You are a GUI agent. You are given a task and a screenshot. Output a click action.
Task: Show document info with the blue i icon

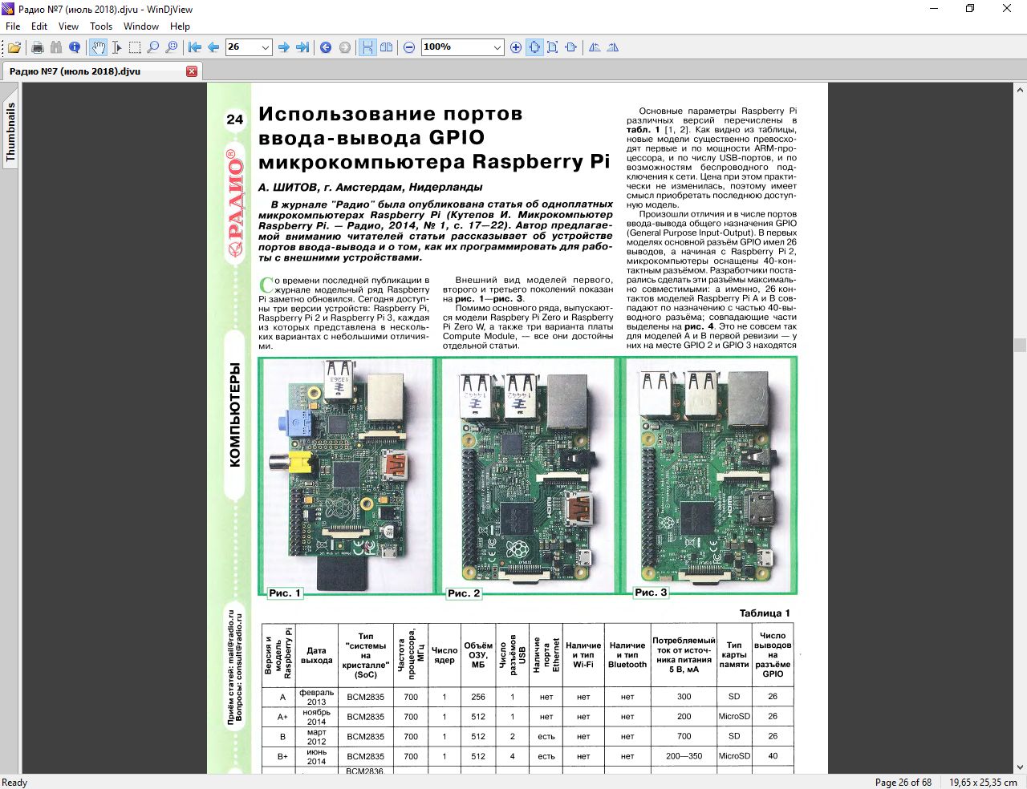click(x=75, y=47)
